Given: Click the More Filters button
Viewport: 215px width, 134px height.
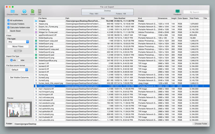Looking at the screenshot, I should click(x=18, y=47).
